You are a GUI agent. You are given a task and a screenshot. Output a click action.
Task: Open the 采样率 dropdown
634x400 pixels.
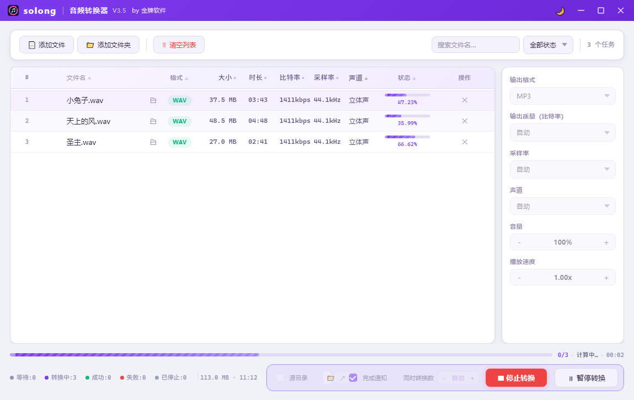point(562,170)
